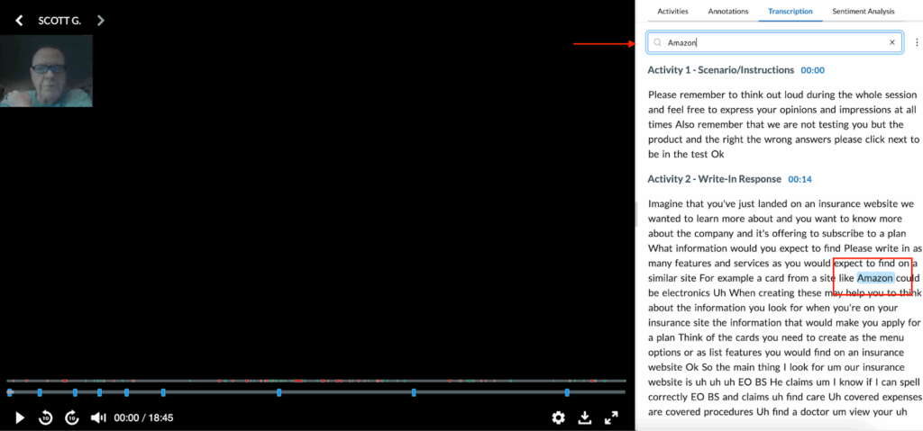Select the Transcription tab
Viewport: 923px width, 431px height.
pos(790,12)
